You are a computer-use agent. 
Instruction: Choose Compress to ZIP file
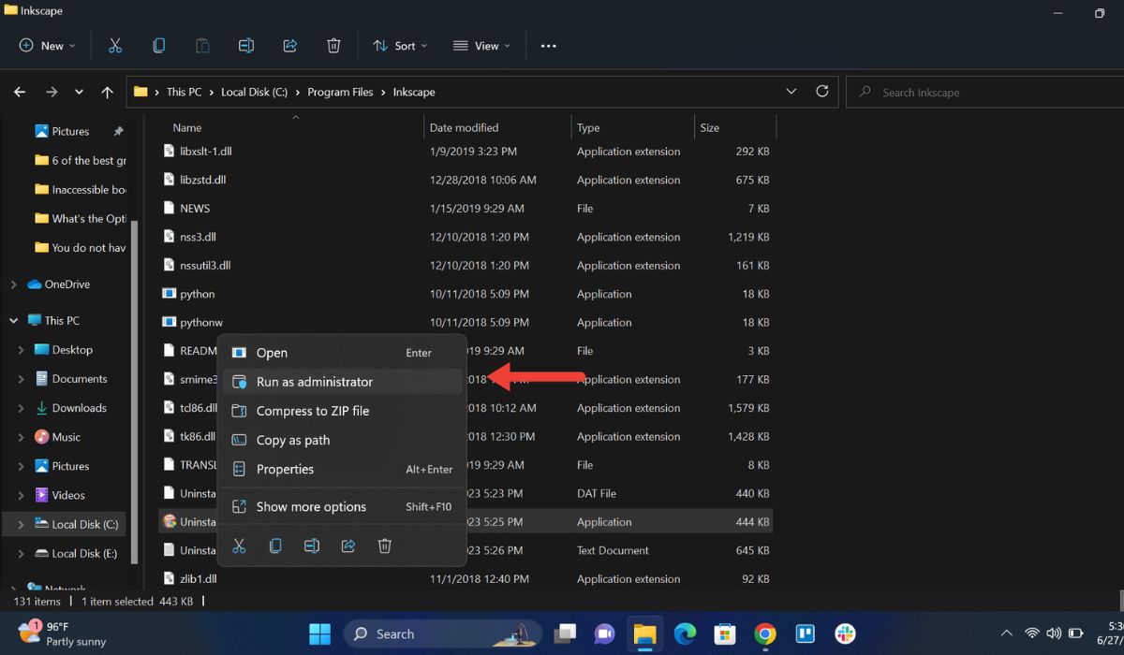click(313, 411)
